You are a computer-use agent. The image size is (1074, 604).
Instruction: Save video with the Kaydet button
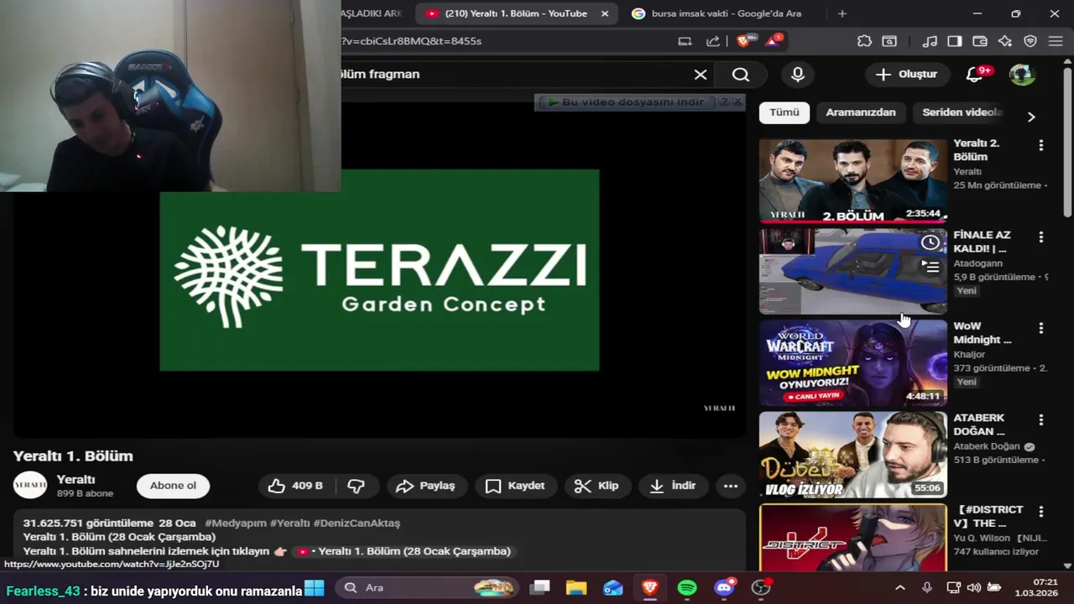[x=515, y=486]
